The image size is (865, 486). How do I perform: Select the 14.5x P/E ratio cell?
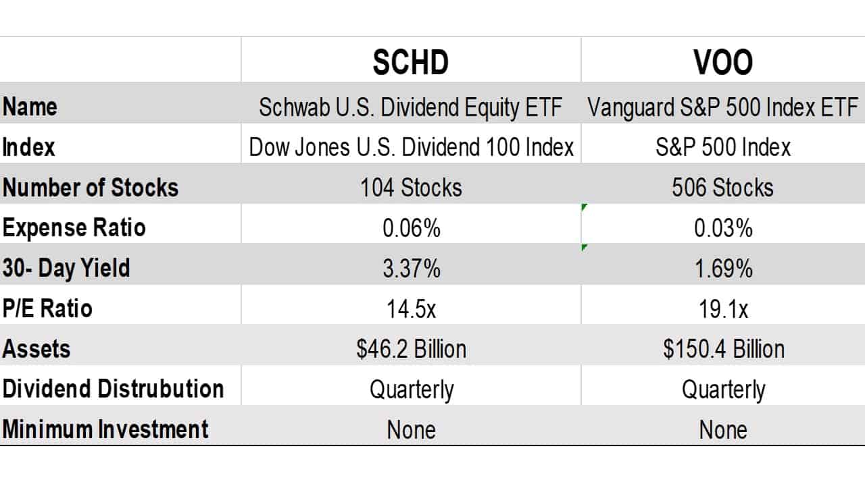coord(411,308)
